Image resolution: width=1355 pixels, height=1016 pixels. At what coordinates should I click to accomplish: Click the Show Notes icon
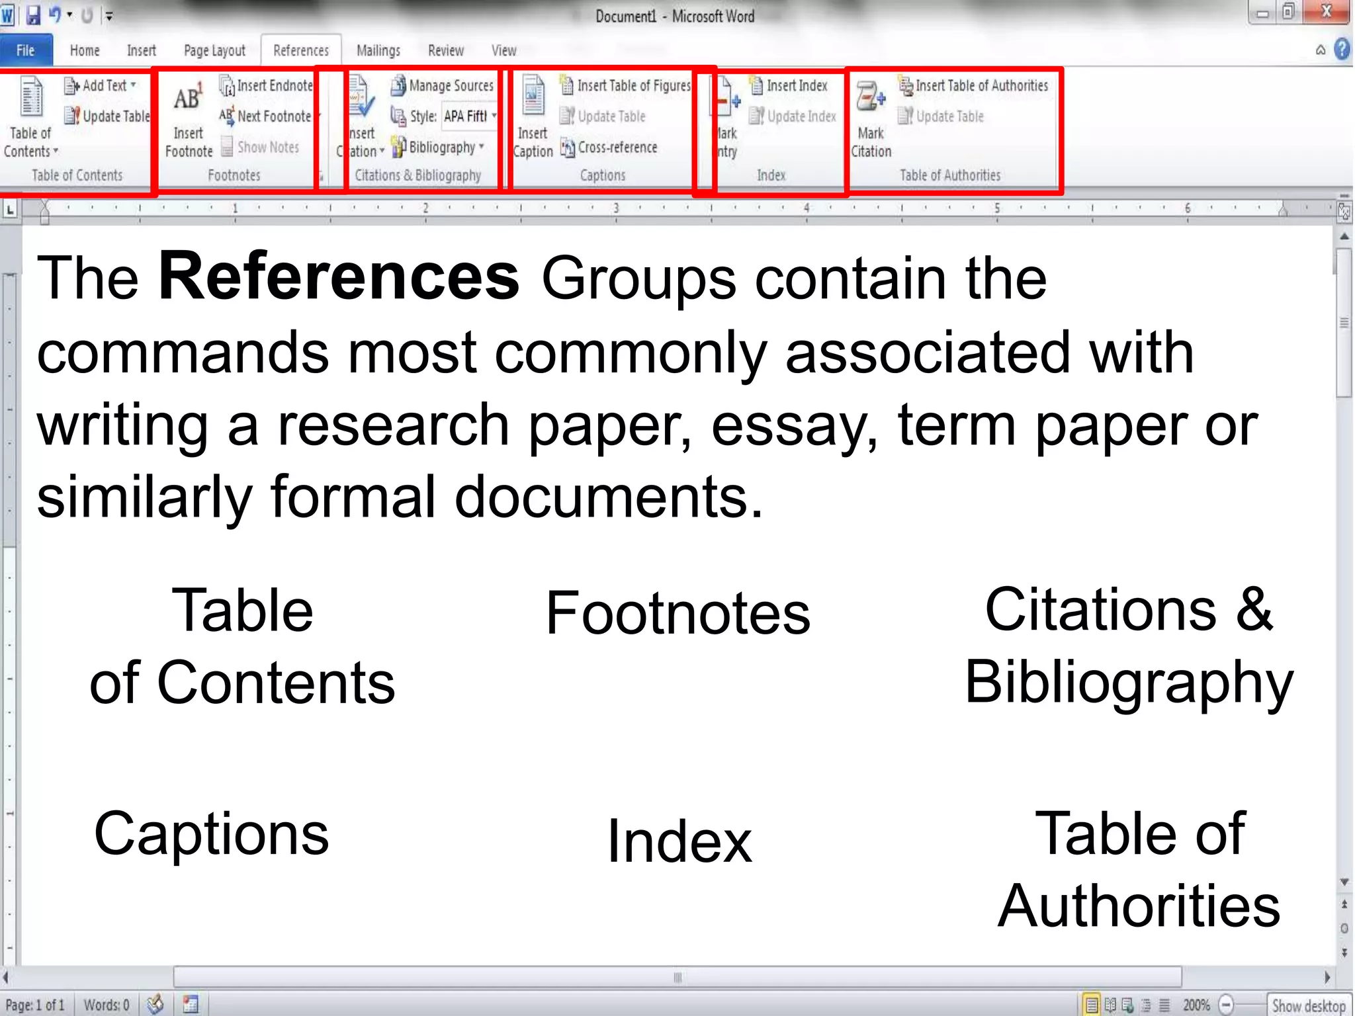227,147
